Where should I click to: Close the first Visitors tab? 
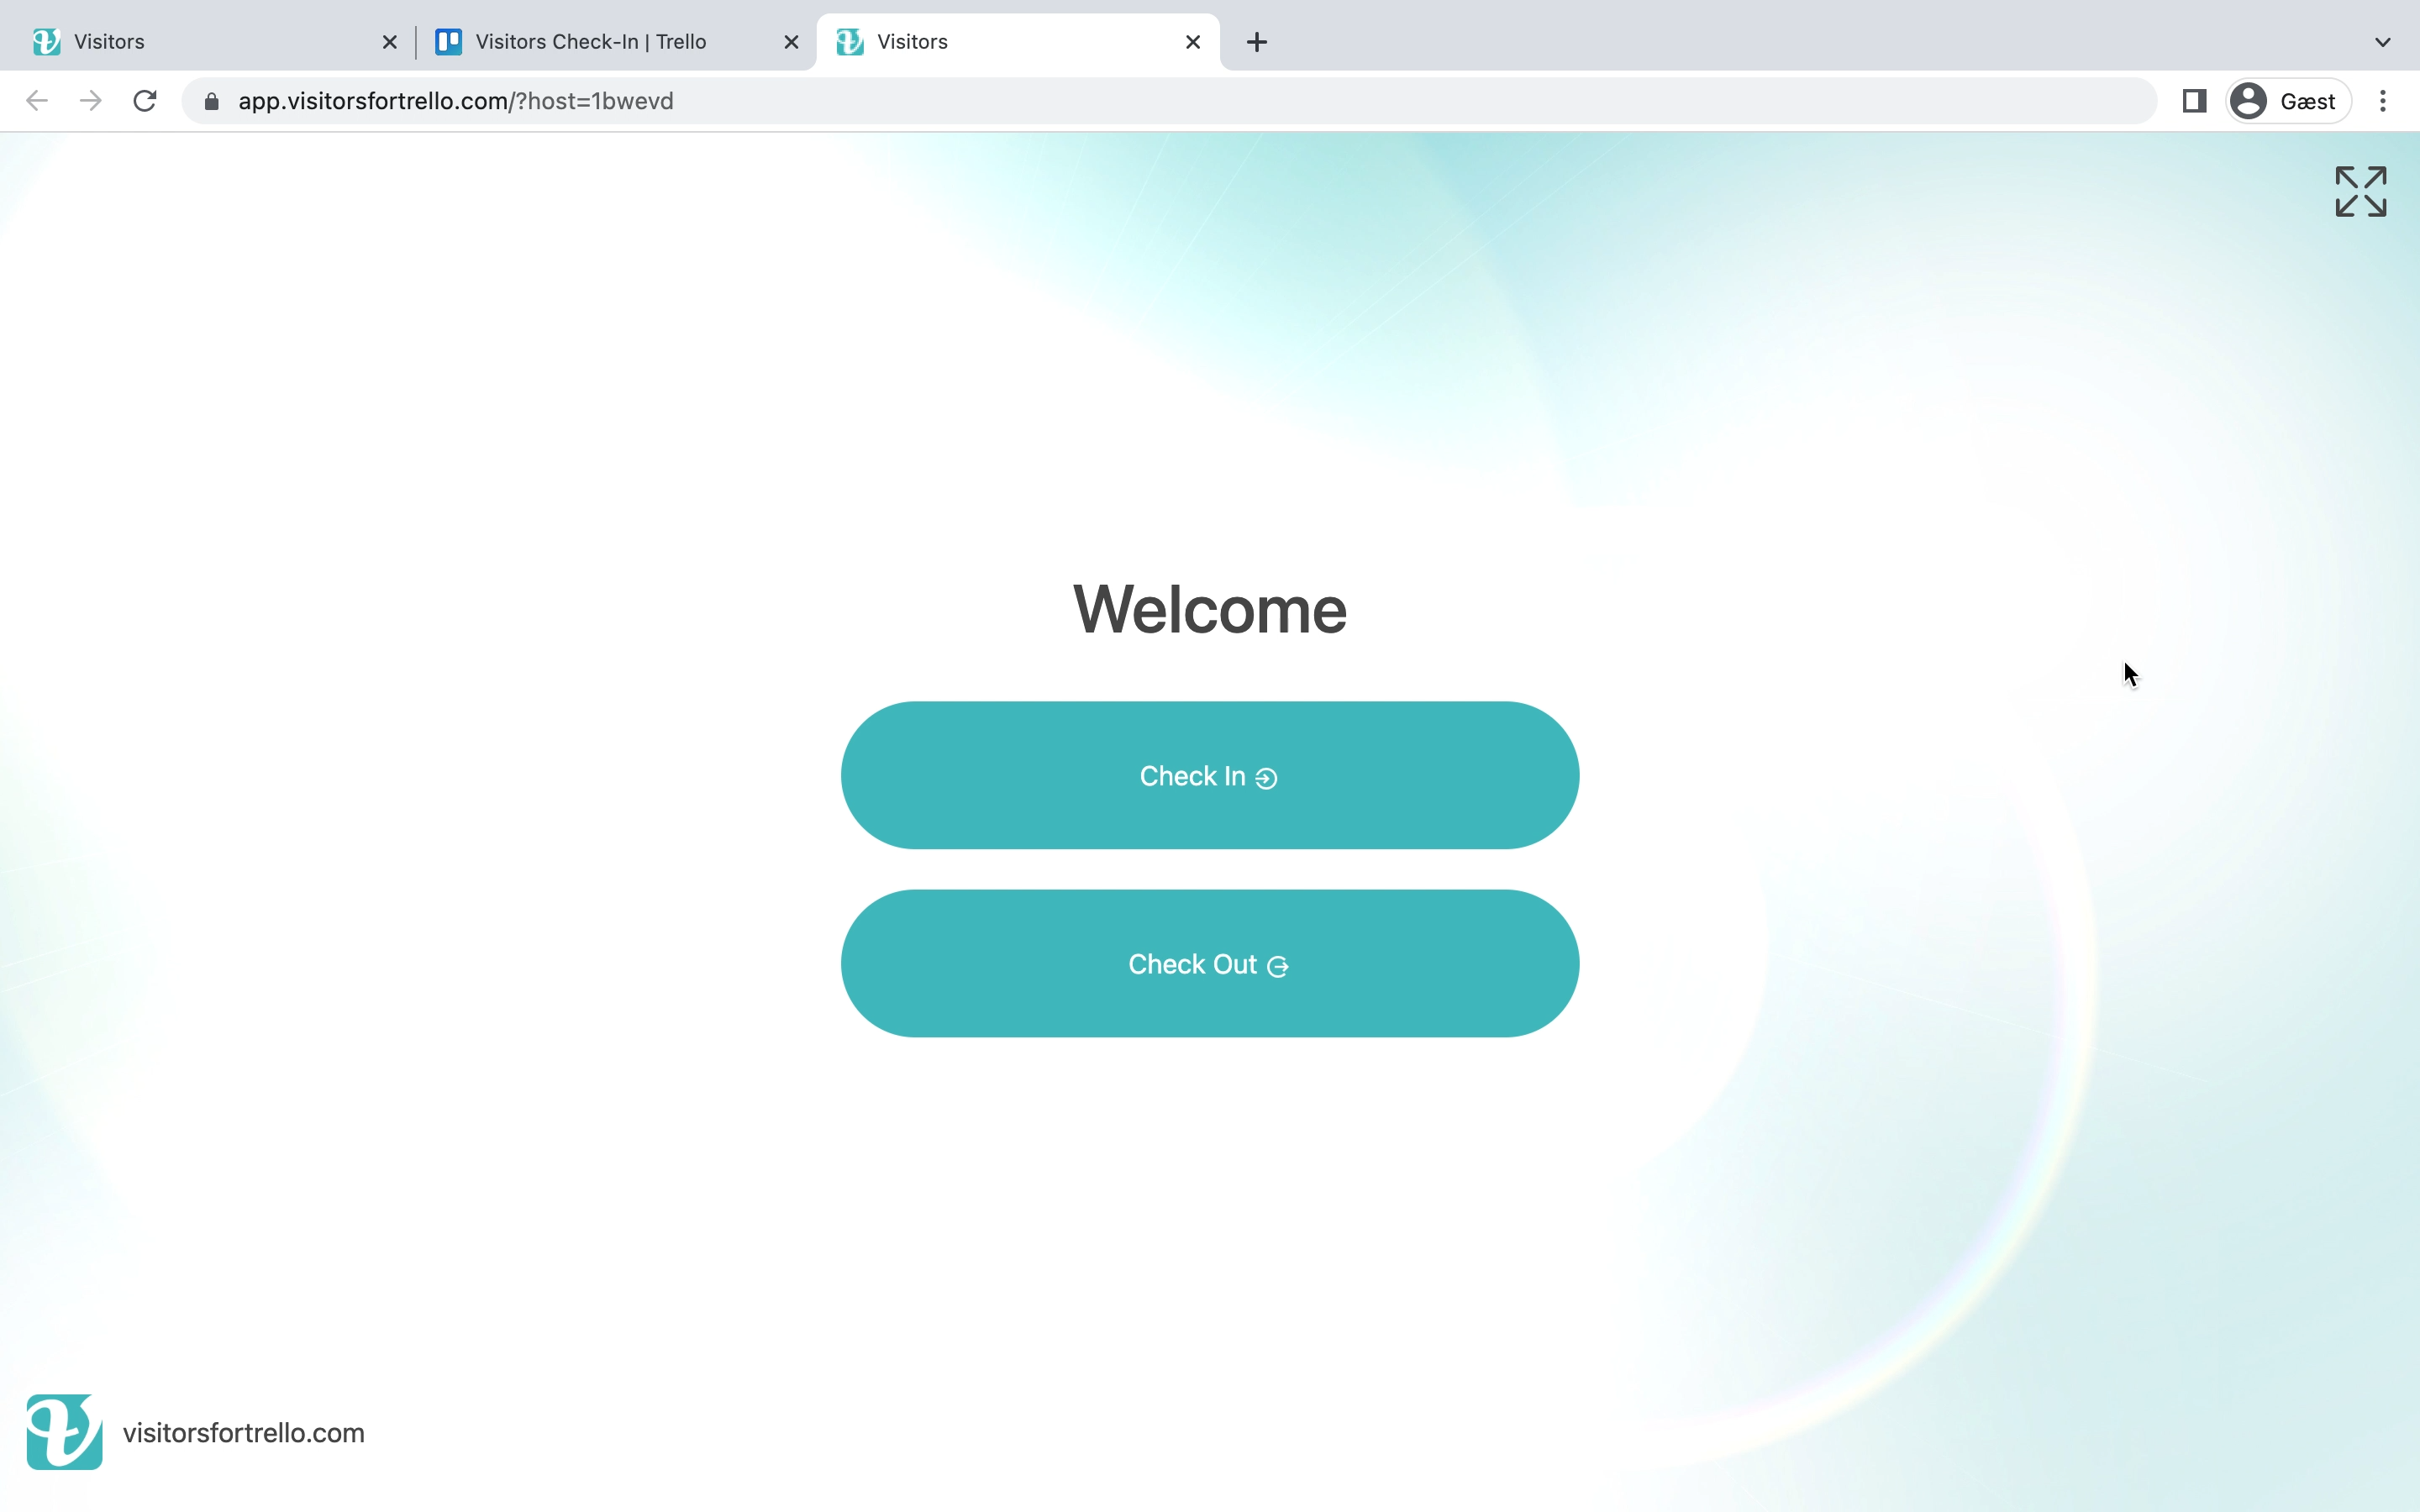coord(390,42)
